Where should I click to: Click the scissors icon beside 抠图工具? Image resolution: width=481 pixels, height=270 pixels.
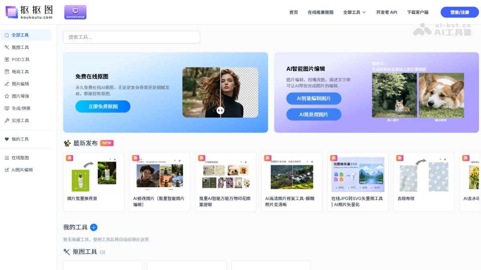coord(7,47)
